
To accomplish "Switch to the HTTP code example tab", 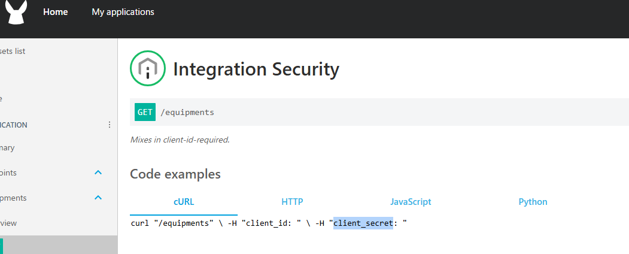I will click(292, 202).
